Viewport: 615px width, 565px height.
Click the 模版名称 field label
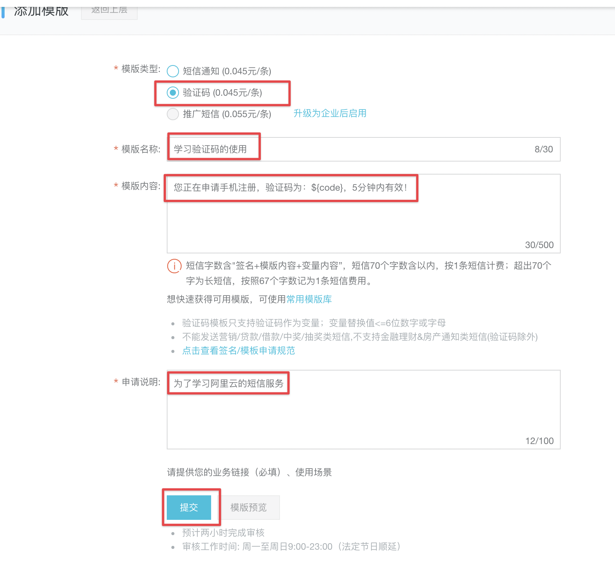141,149
